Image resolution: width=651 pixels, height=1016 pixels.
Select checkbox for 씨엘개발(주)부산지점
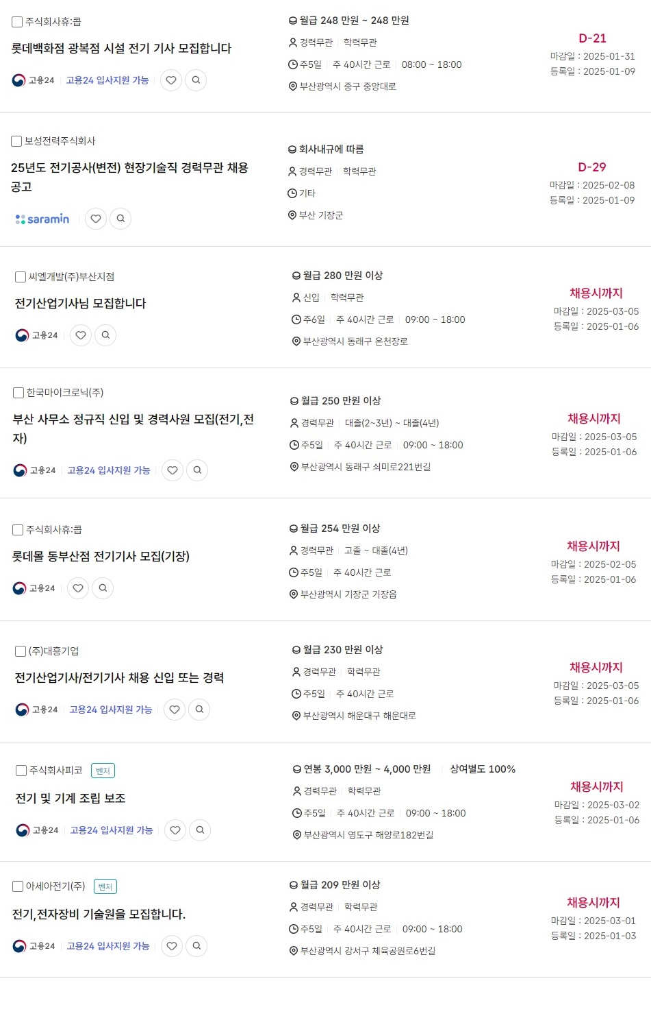coord(21,277)
